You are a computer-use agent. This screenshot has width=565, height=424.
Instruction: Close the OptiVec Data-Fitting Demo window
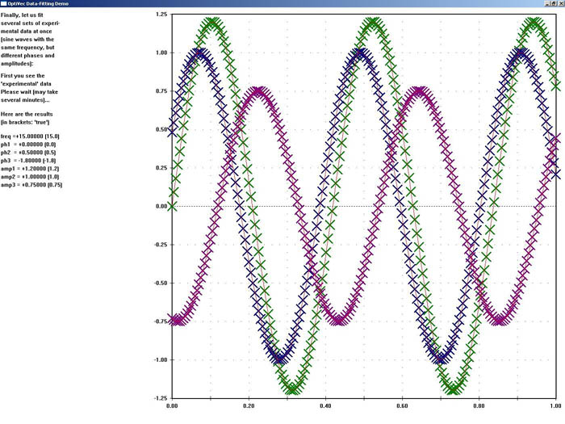pyautogui.click(x=561, y=3)
